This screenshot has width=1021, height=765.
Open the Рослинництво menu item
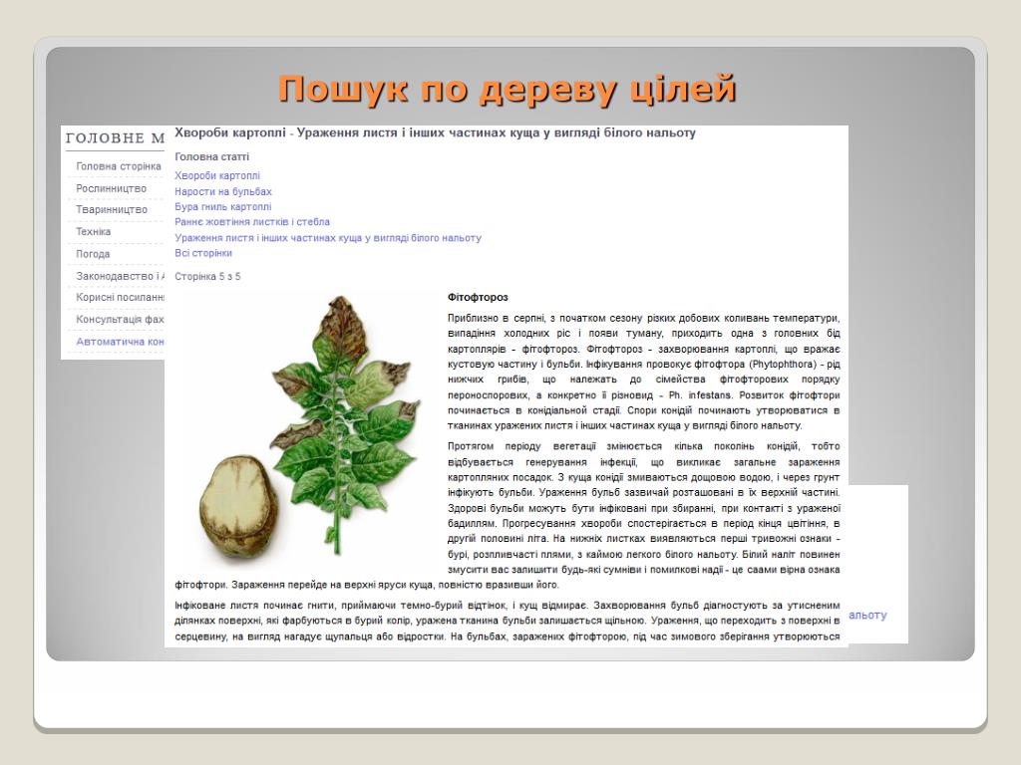[112, 188]
